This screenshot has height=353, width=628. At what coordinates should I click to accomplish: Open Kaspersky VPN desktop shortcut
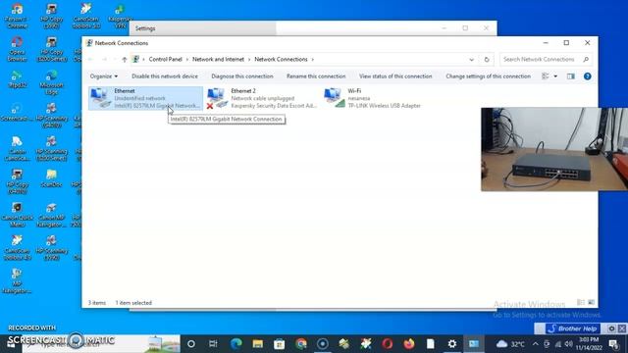[x=120, y=16]
